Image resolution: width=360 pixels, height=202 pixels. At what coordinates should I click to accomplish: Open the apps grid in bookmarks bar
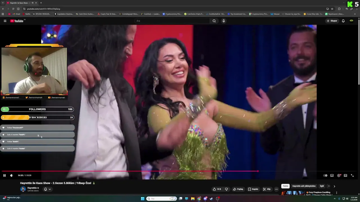(x=3, y=14)
